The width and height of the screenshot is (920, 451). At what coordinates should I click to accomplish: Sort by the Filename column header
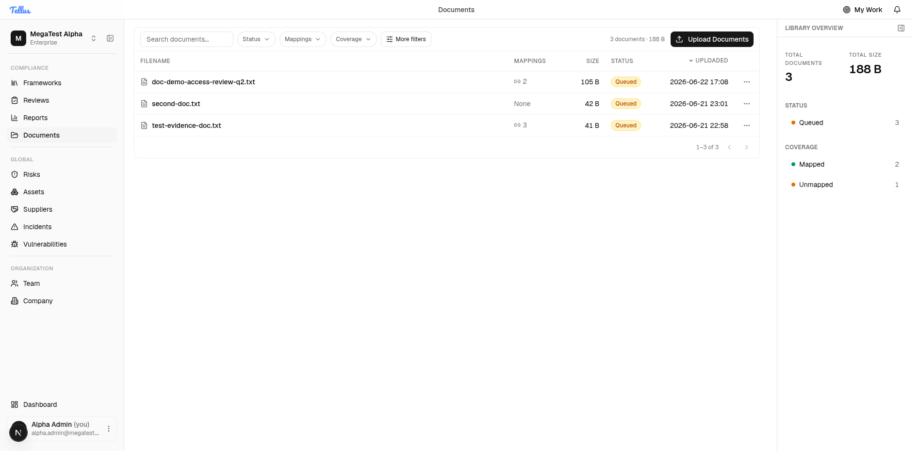(x=155, y=61)
